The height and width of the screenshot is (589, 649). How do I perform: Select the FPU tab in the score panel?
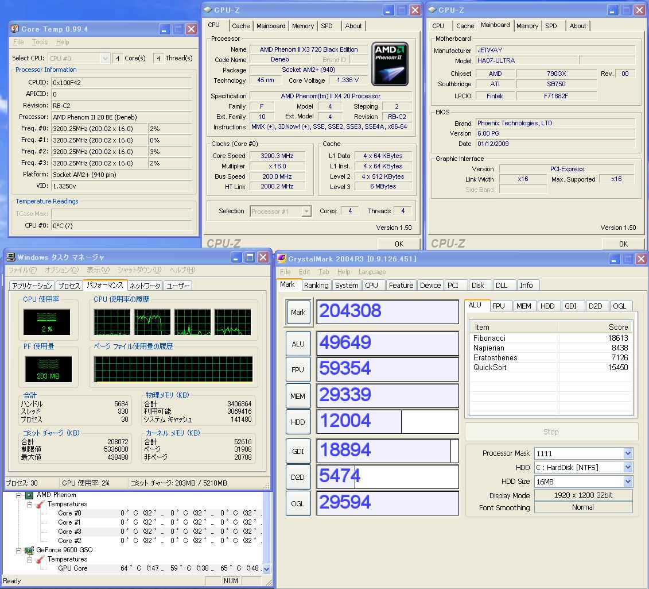(499, 306)
